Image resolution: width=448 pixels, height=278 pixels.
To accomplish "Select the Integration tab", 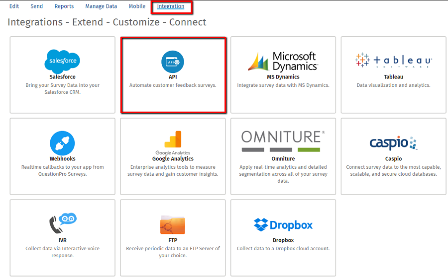I will pos(171,6).
